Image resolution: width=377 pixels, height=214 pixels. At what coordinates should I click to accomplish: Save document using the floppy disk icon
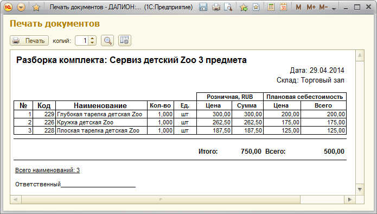[x=203, y=7]
